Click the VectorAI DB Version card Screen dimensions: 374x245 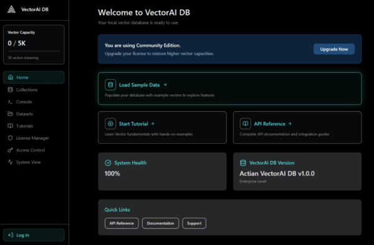tap(297, 171)
